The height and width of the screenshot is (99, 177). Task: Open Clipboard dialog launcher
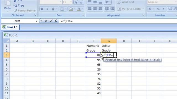click(35, 15)
